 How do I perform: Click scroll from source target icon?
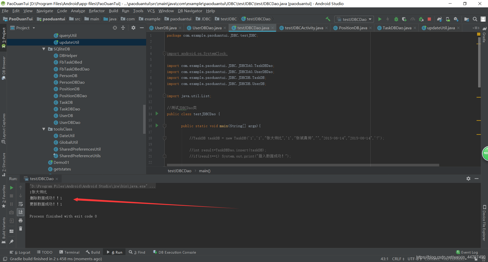(x=115, y=28)
